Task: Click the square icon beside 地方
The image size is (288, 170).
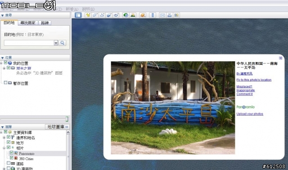Action: 13,142
